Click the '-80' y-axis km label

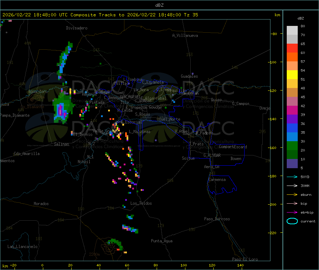(x=274, y=34)
